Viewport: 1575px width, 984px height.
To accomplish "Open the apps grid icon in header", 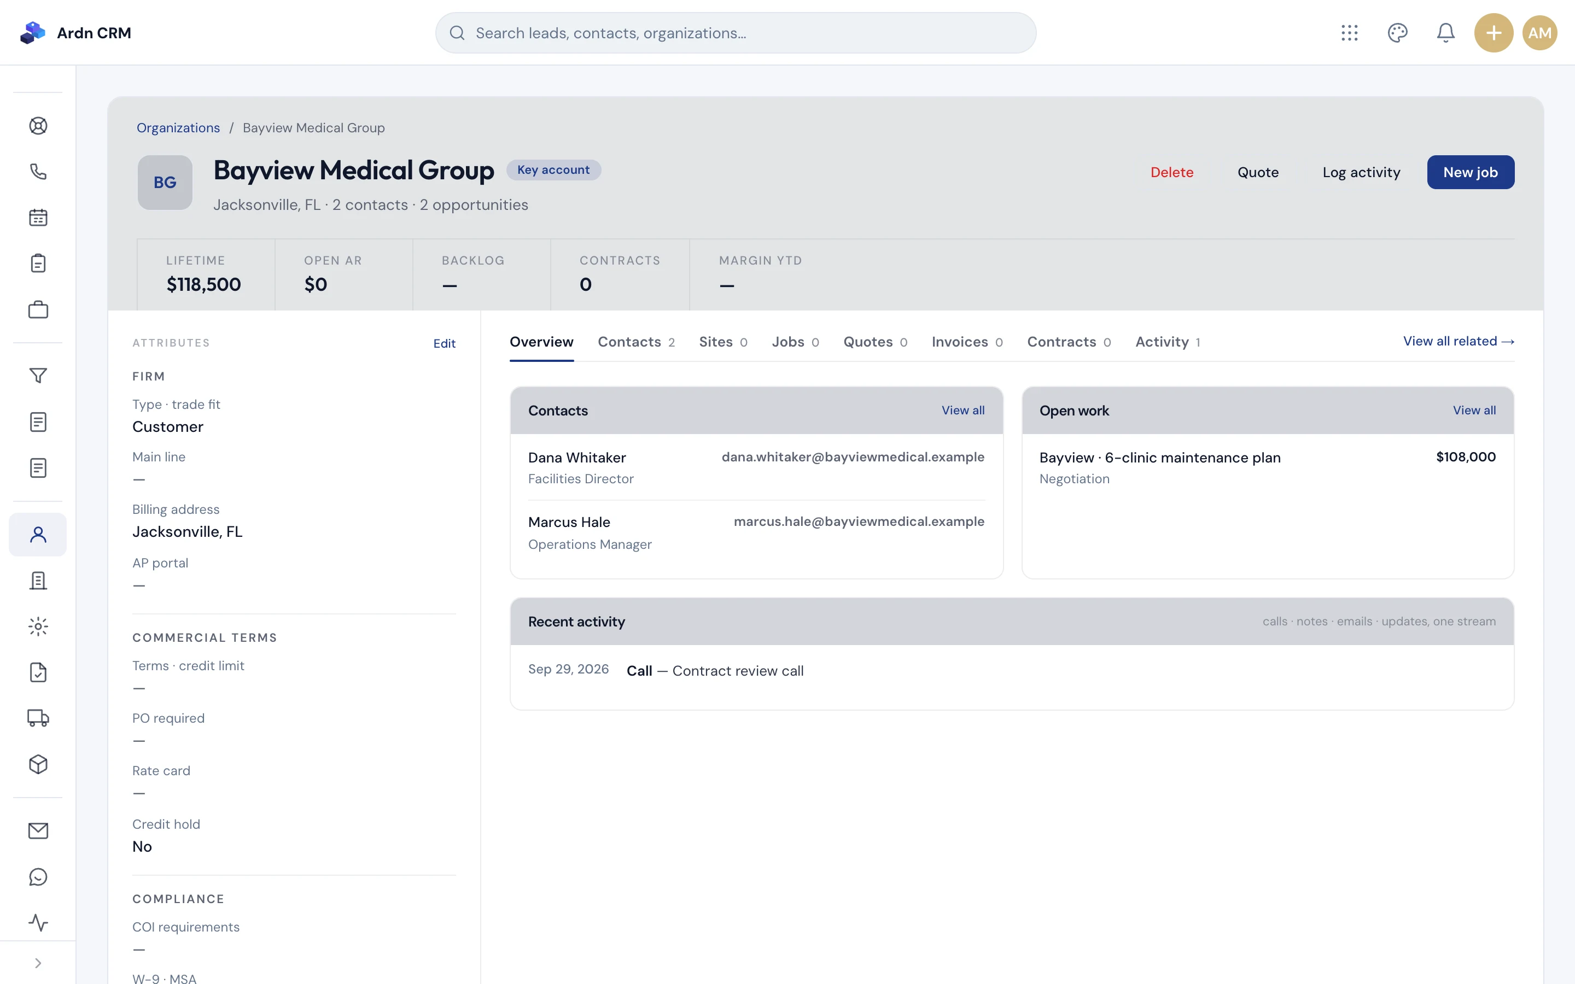I will [1349, 33].
